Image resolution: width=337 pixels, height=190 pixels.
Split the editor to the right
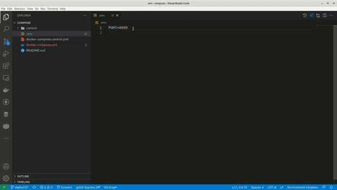pos(324,15)
